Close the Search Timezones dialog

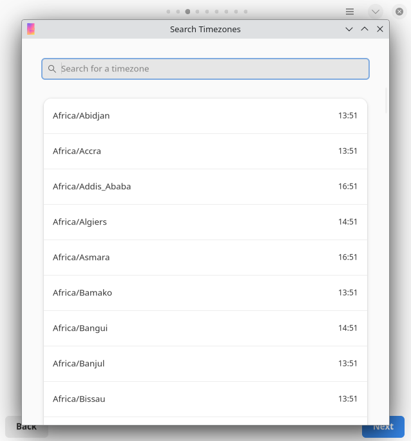[380, 29]
